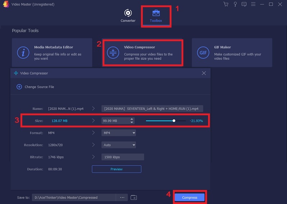Click the arrow chevron in Resolution row
287x204 pixels.
coord(93,145)
